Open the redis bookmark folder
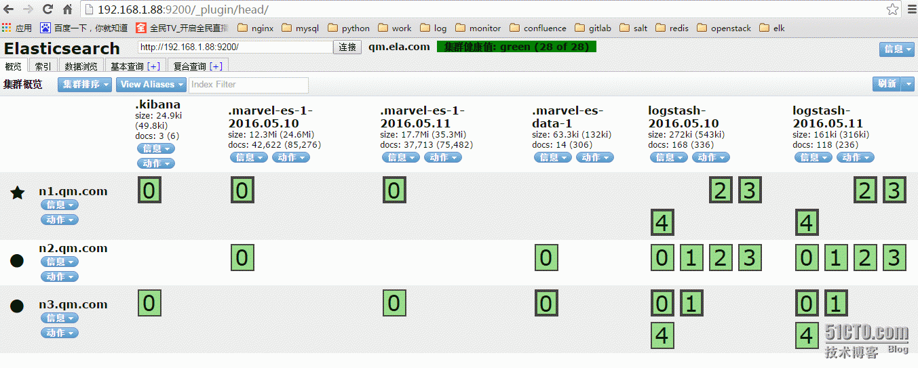918x368 pixels. tap(672, 28)
